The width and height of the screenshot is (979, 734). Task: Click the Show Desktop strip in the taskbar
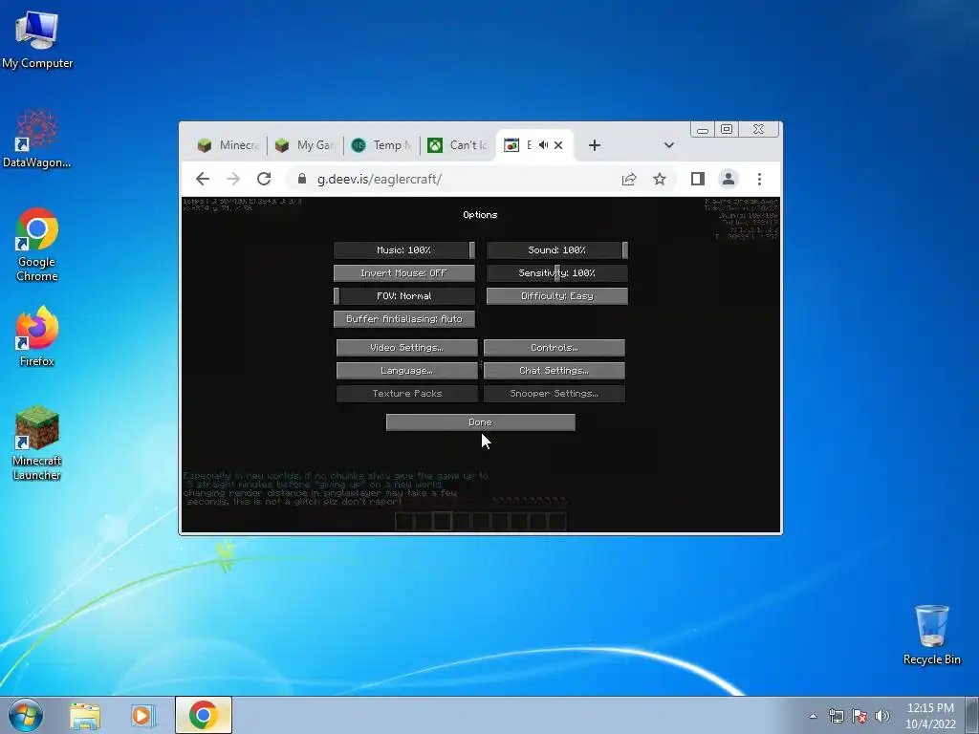point(972,715)
